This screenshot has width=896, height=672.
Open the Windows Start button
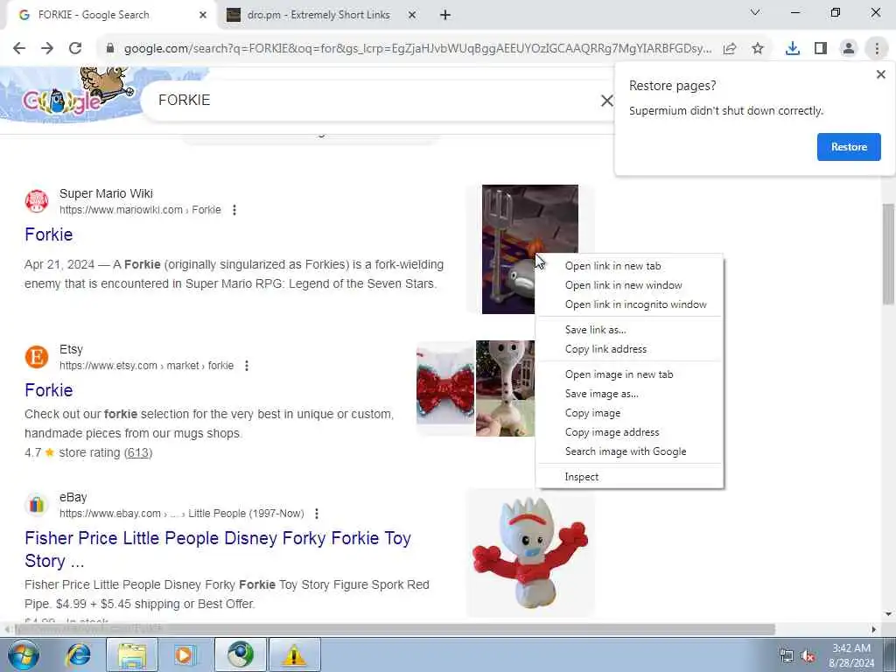23,654
